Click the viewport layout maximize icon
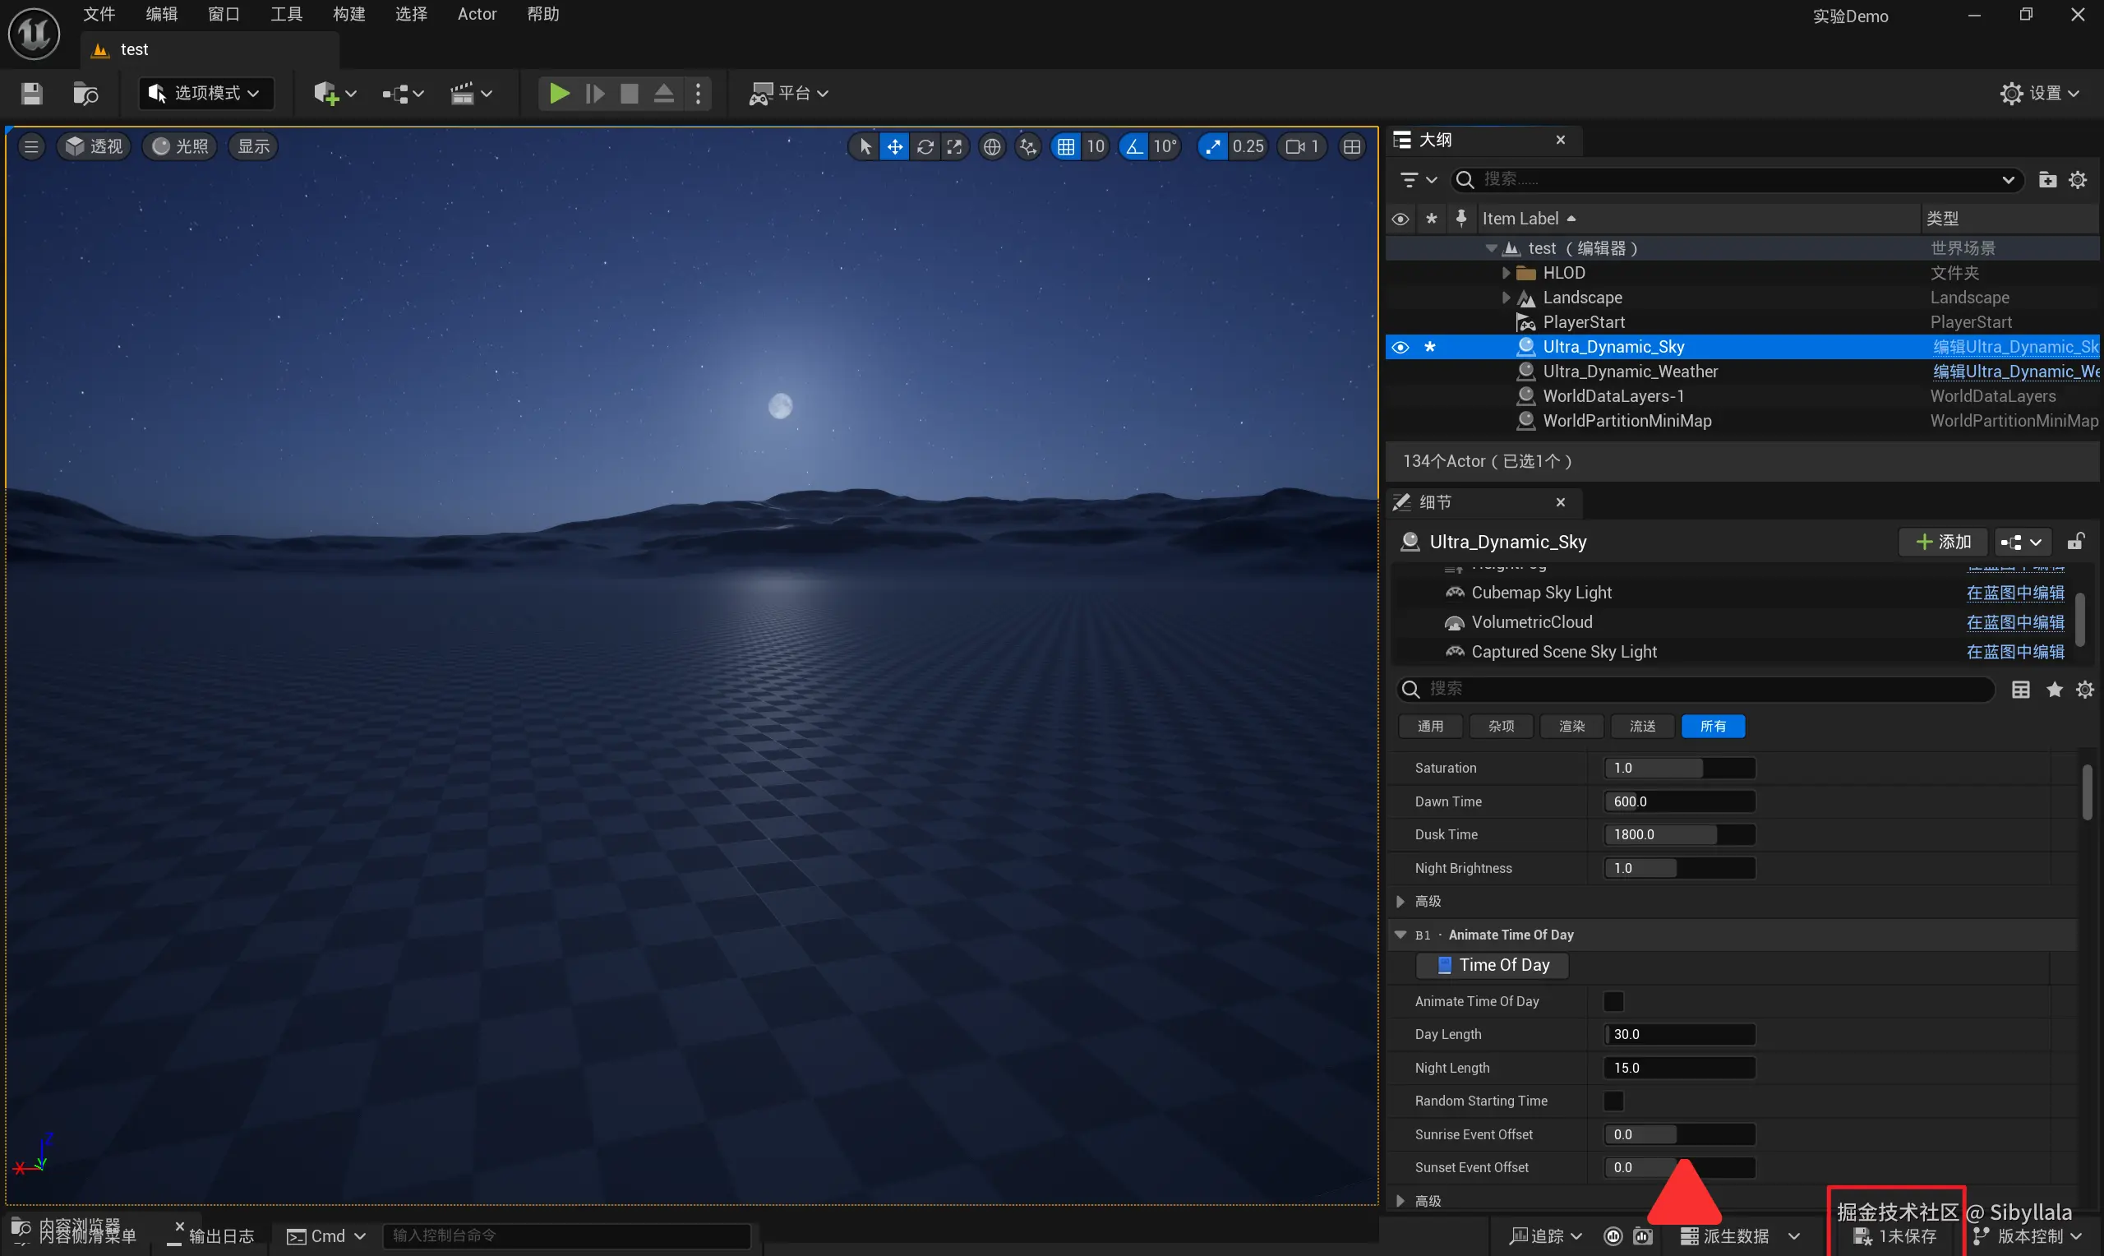Image resolution: width=2104 pixels, height=1256 pixels. click(x=1352, y=146)
